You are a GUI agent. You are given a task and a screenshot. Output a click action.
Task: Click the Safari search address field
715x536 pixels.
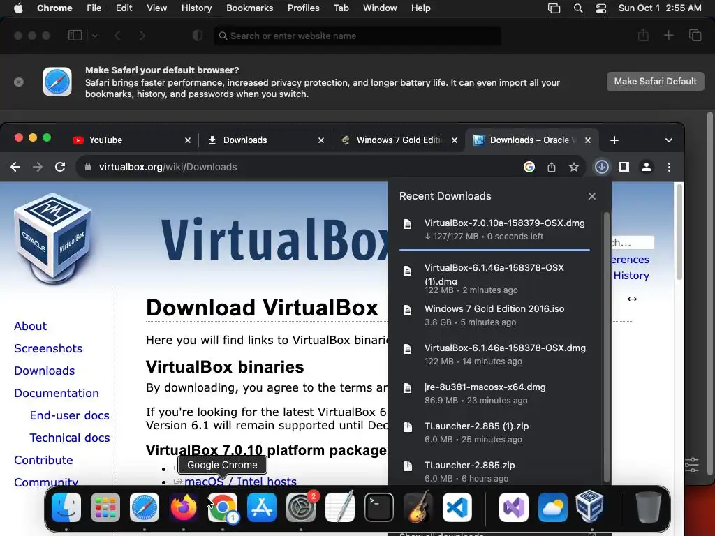tap(357, 36)
